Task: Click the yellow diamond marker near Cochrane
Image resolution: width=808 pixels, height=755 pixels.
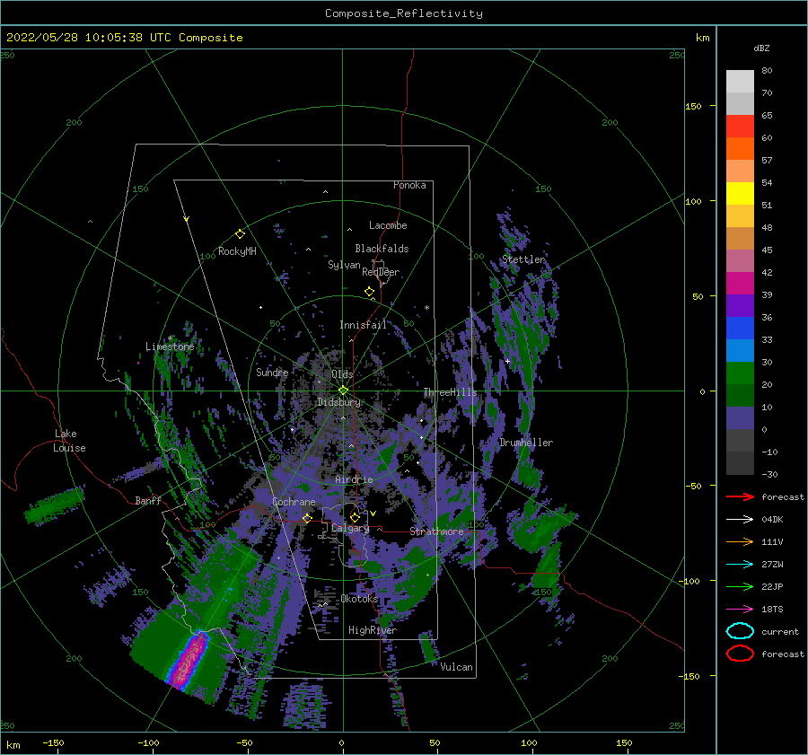Action: pyautogui.click(x=307, y=518)
